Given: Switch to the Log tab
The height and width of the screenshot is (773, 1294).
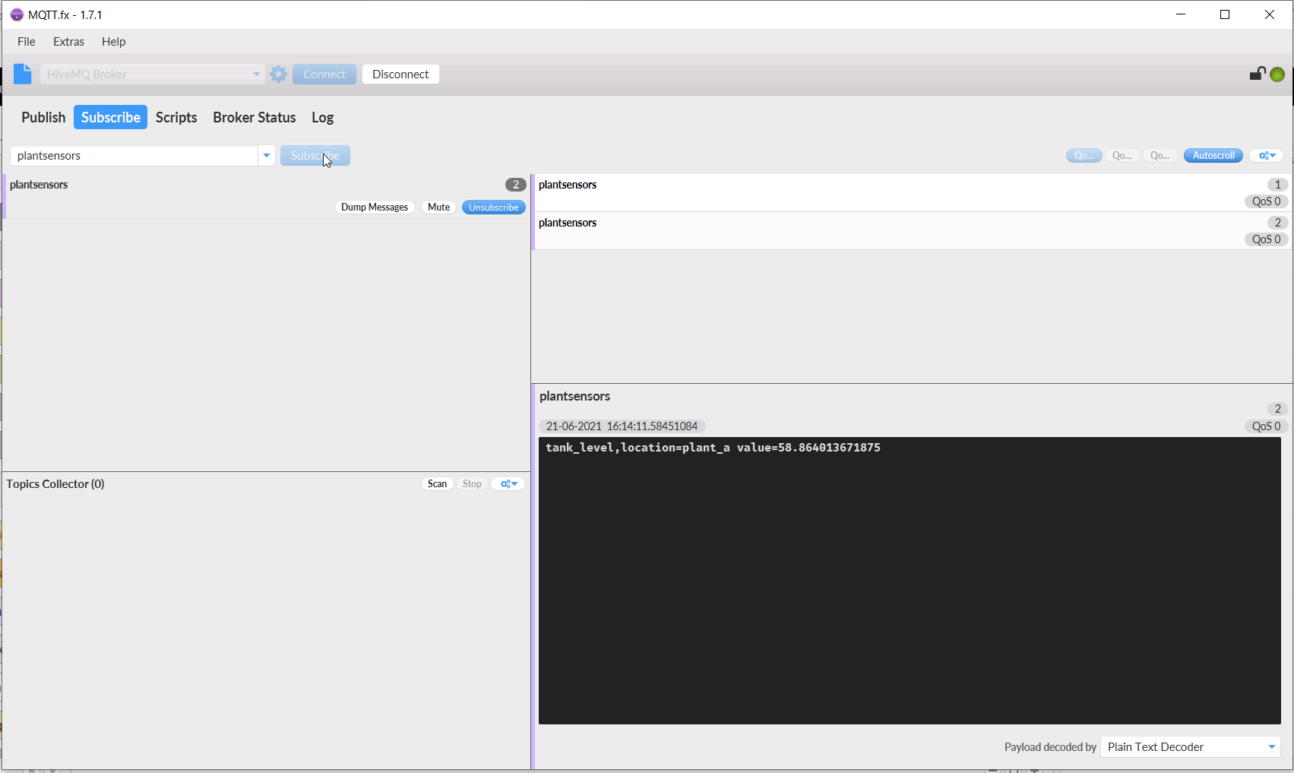Looking at the screenshot, I should click(x=322, y=117).
